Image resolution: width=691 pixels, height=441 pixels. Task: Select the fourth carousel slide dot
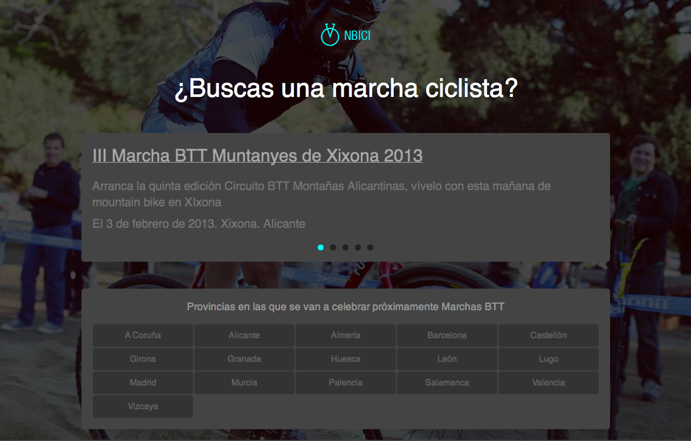coord(358,247)
